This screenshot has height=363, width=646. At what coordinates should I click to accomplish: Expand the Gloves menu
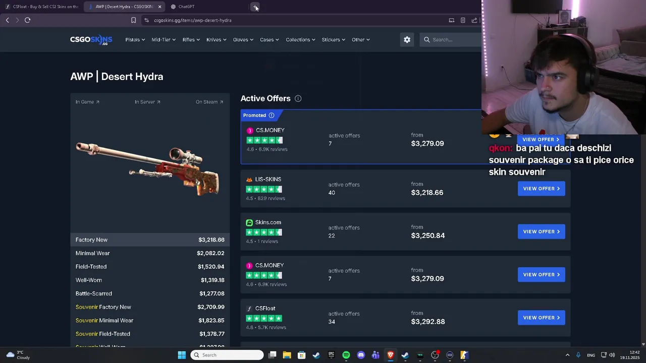pos(243,40)
